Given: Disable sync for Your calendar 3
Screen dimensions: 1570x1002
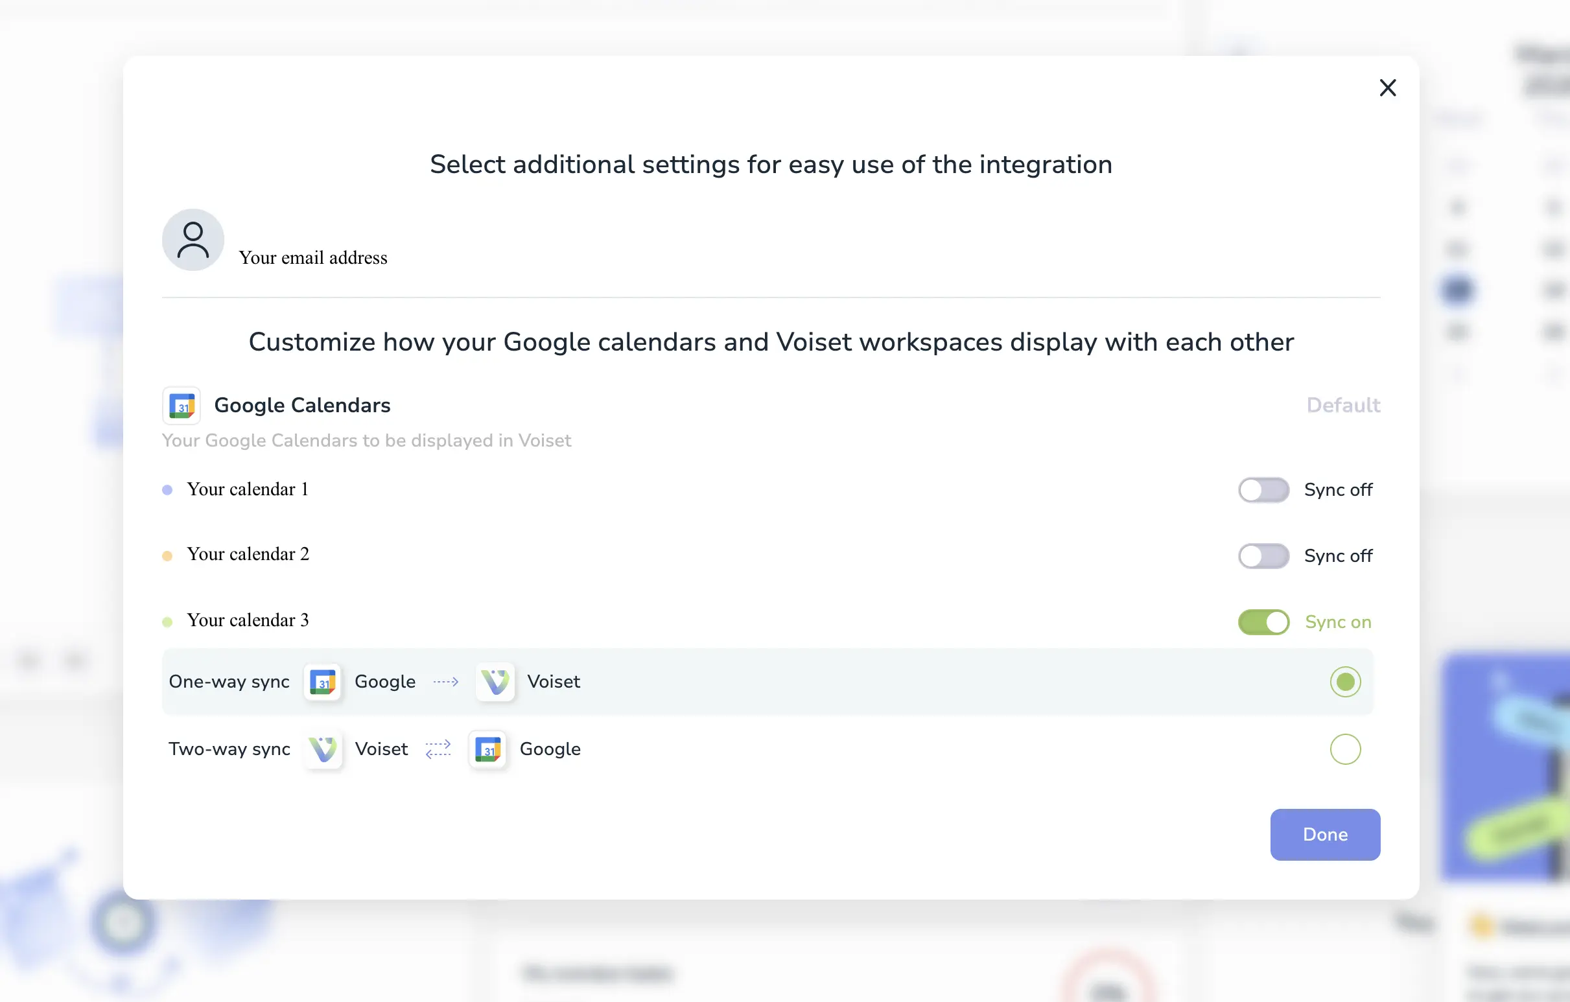Looking at the screenshot, I should [x=1263, y=622].
